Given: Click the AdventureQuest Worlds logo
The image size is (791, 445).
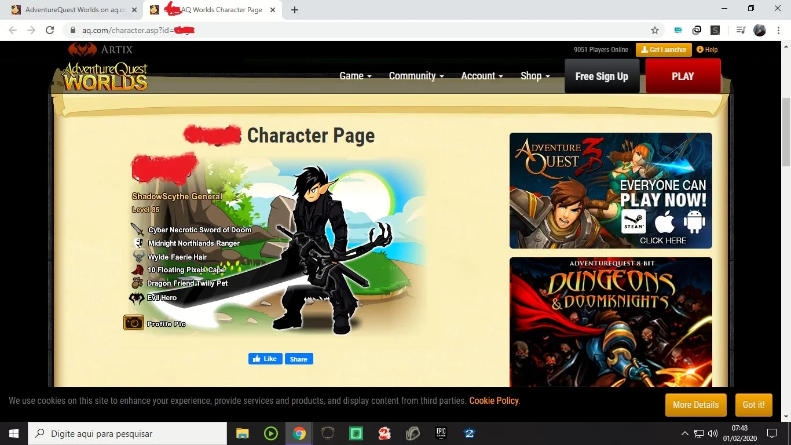Looking at the screenshot, I should pyautogui.click(x=105, y=77).
